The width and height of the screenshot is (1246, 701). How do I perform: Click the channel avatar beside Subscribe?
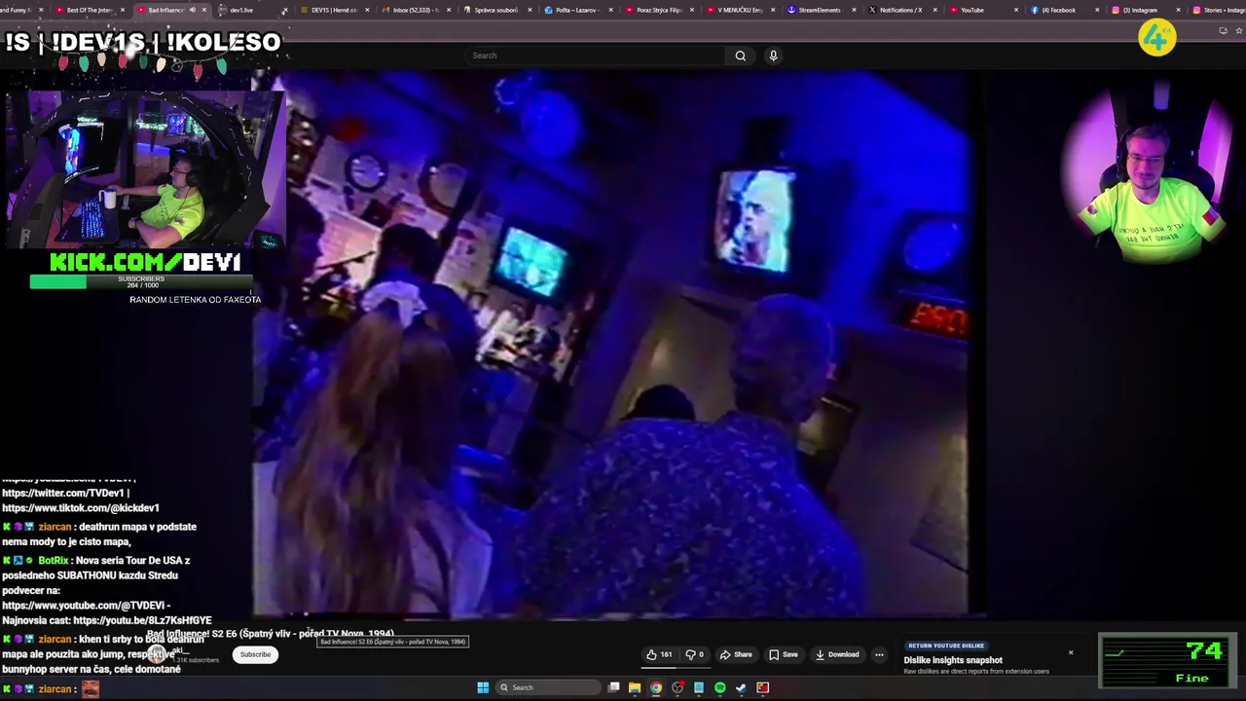tap(157, 654)
